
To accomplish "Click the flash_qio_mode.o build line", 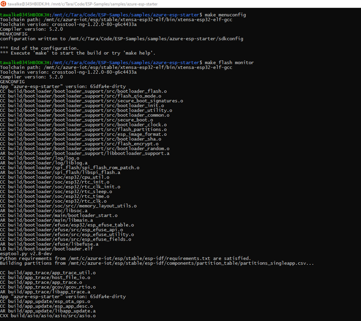I will pyautogui.click(x=80, y=96).
